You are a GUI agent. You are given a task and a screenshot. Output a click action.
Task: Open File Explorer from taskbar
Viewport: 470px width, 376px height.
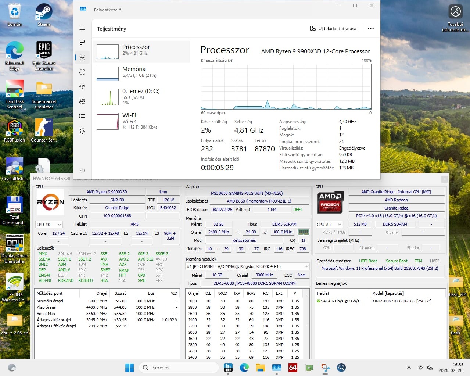point(261,368)
